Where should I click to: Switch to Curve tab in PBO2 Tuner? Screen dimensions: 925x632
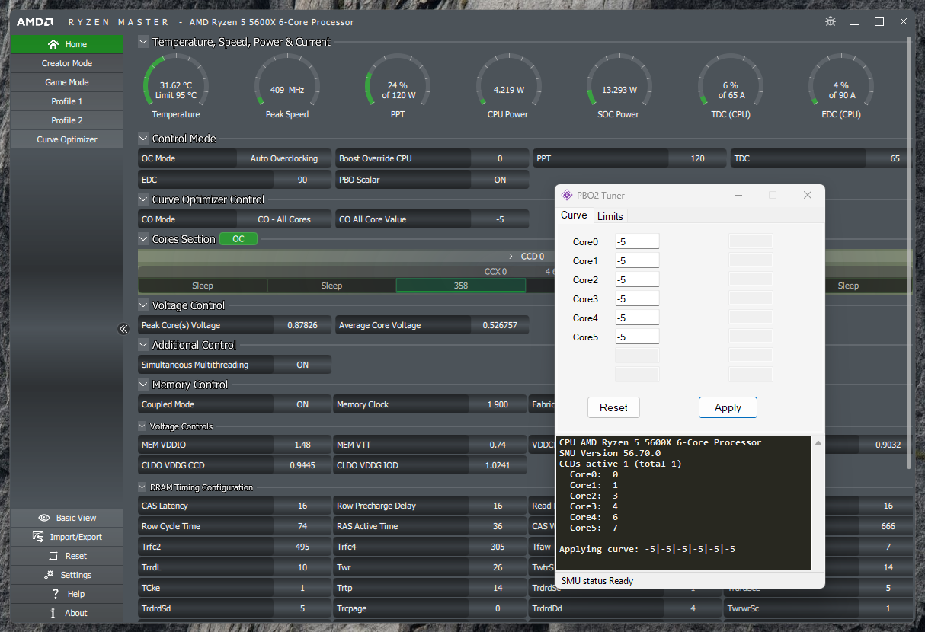pyautogui.click(x=574, y=215)
